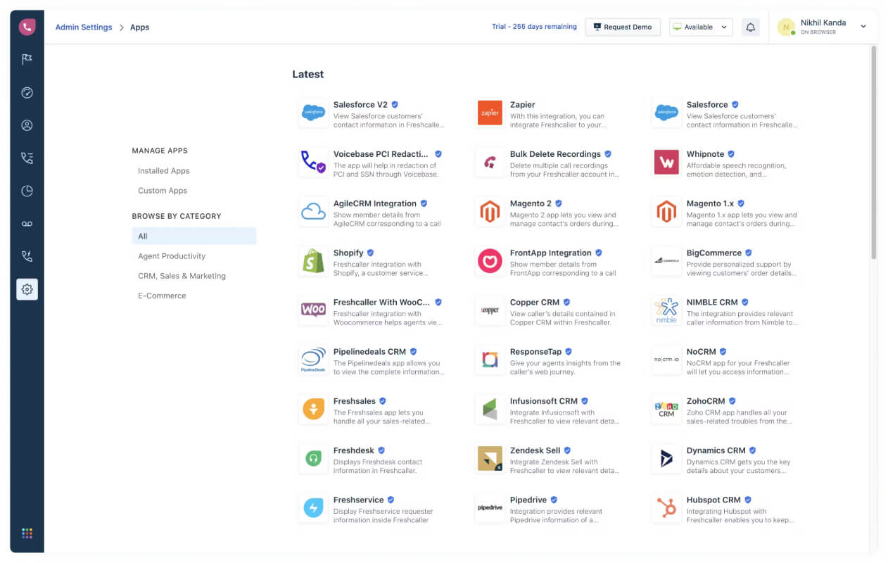Click the right-column Salesforce app title
Viewport: 888px width, 563px height.
tap(707, 105)
